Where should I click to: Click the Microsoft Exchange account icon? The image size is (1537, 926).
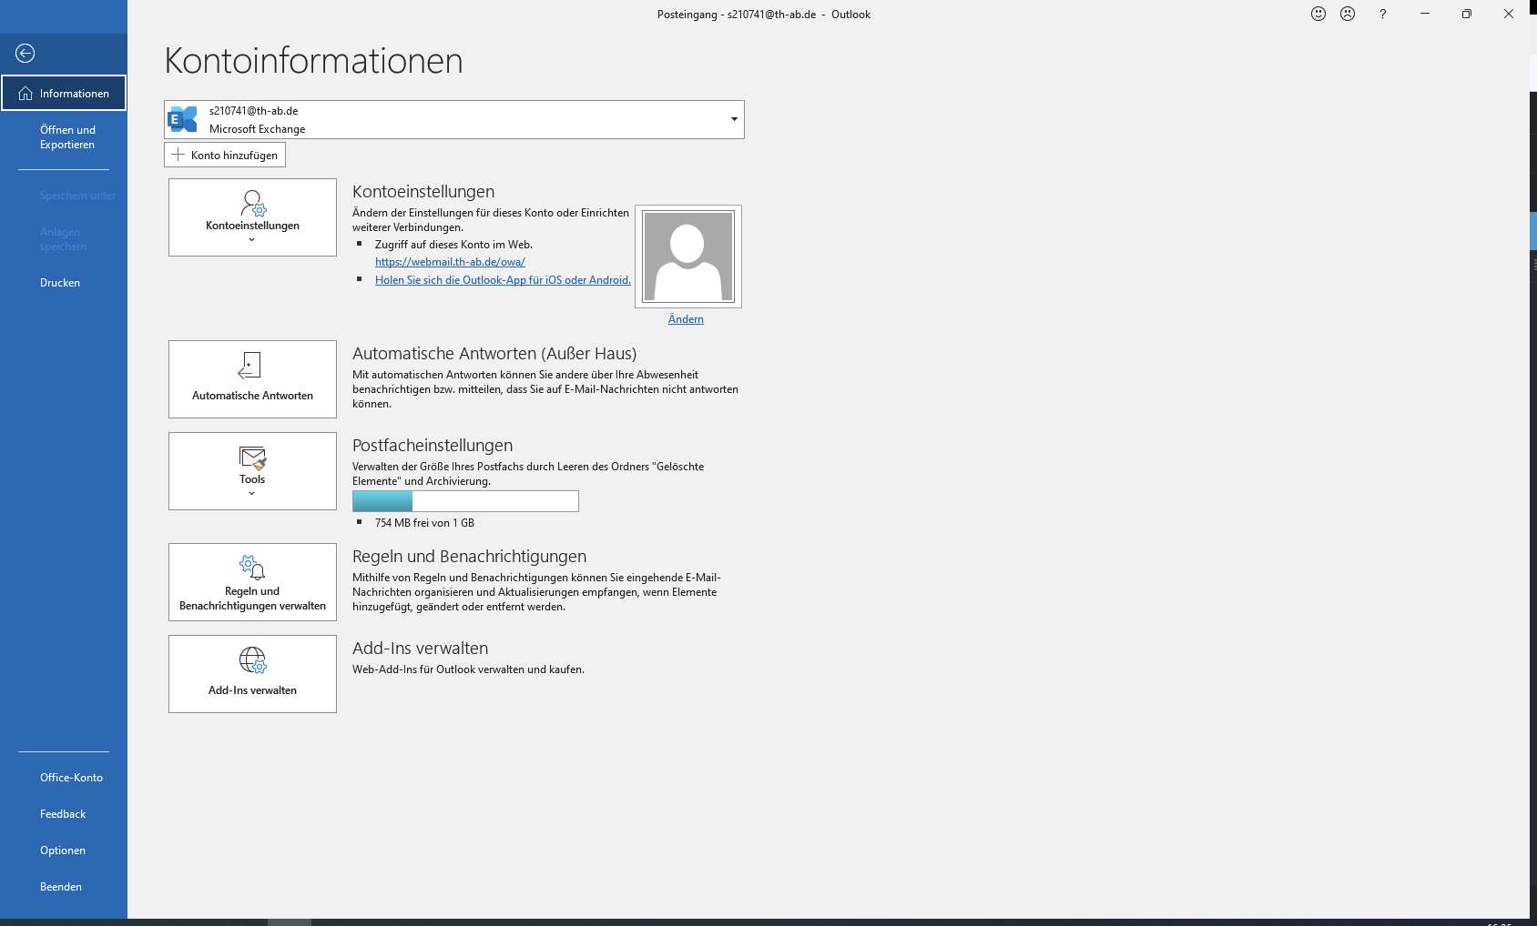tap(183, 119)
